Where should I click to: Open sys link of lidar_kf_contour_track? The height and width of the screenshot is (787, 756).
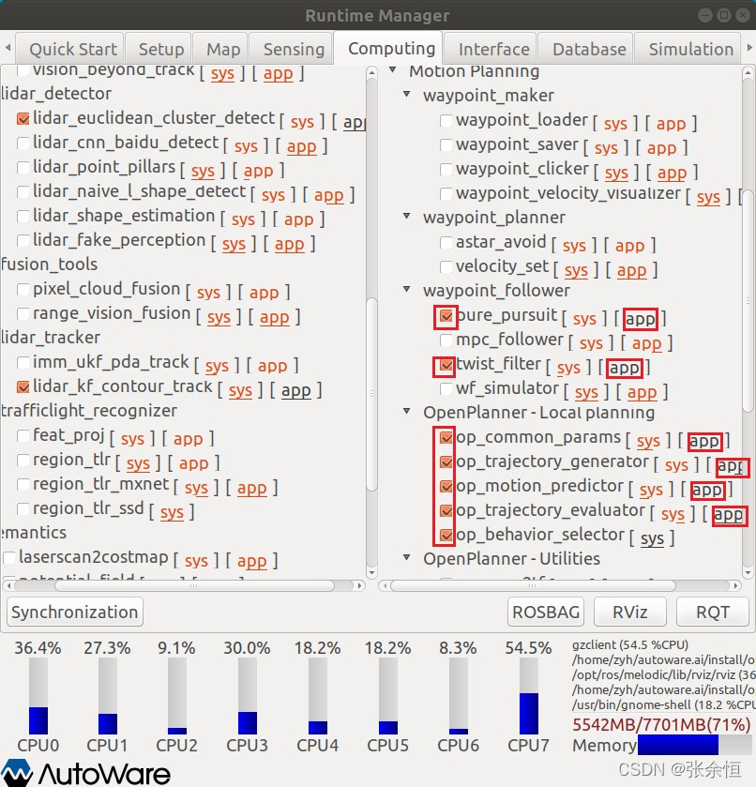[240, 390]
